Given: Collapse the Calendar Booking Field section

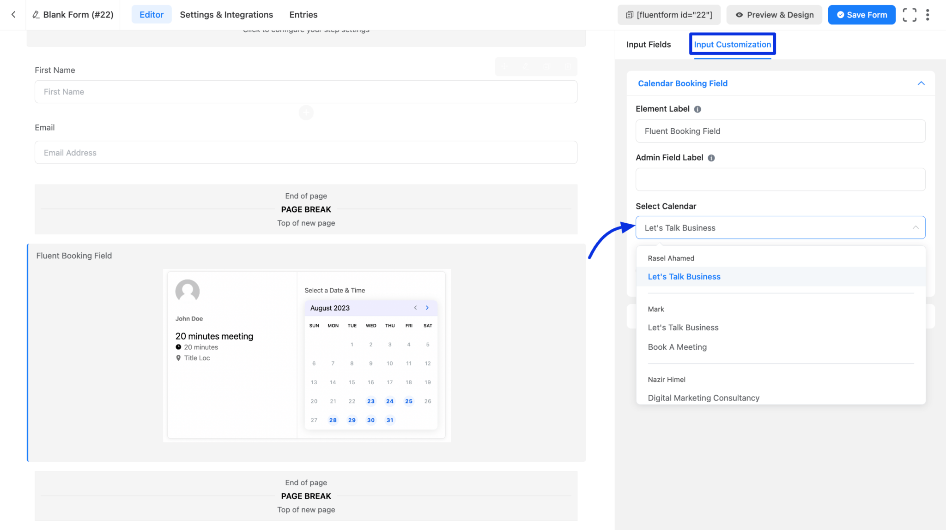Looking at the screenshot, I should click(x=921, y=83).
